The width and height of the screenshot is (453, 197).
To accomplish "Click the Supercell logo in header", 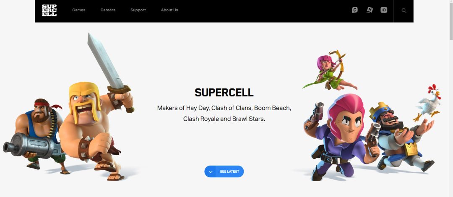I will [x=49, y=10].
